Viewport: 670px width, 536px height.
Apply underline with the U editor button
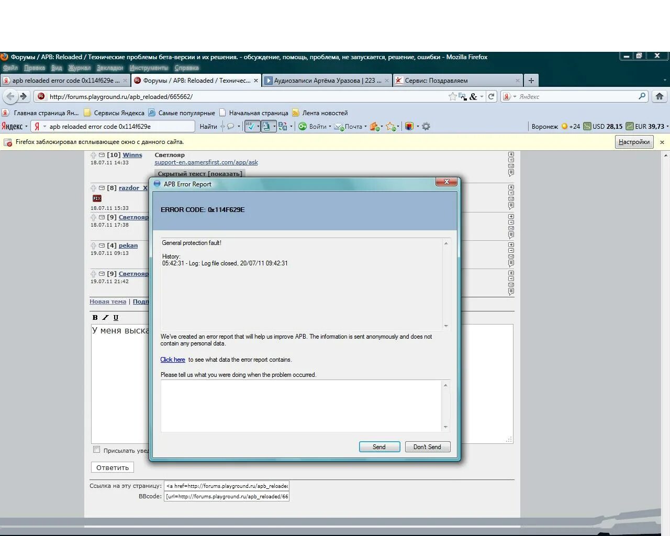(x=116, y=318)
